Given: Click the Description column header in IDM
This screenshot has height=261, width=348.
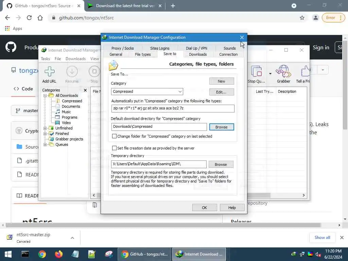Looking at the screenshot, I should click(x=287, y=91).
